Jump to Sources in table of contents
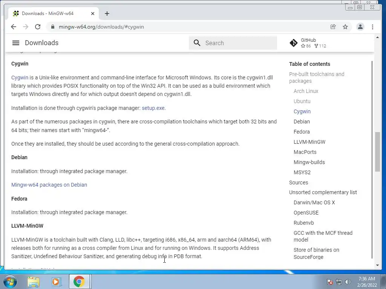The image size is (386, 289). coord(299,183)
